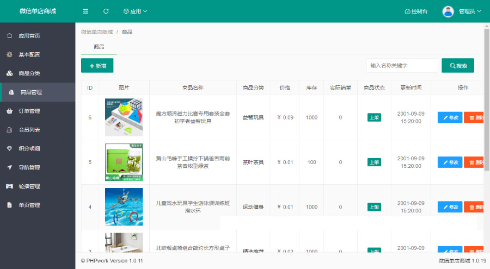Click the administrator avatar icon
The width and height of the screenshot is (490, 269).
tap(448, 11)
